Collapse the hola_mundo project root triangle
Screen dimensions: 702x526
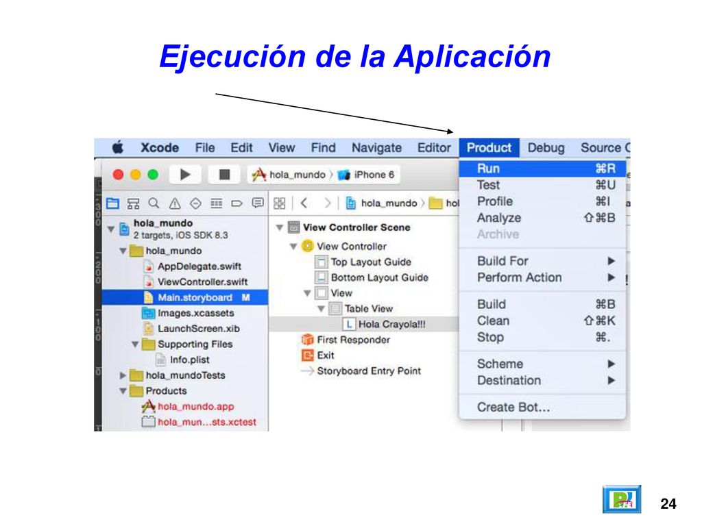(111, 229)
